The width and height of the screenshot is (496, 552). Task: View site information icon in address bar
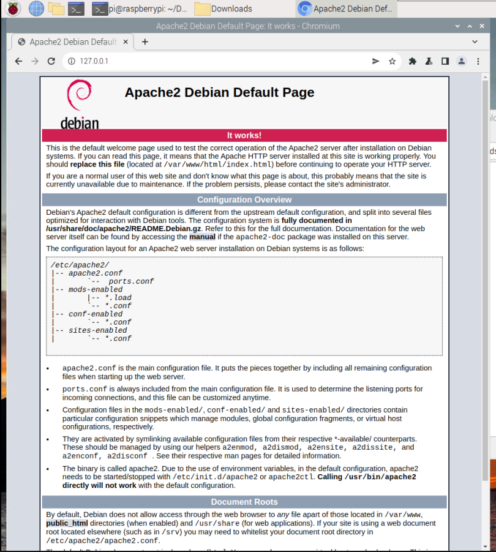(x=71, y=62)
